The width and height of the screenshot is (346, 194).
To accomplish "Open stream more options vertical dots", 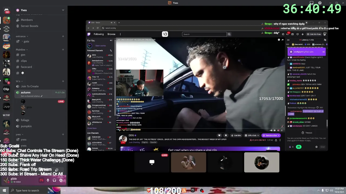I will coord(280,140).
